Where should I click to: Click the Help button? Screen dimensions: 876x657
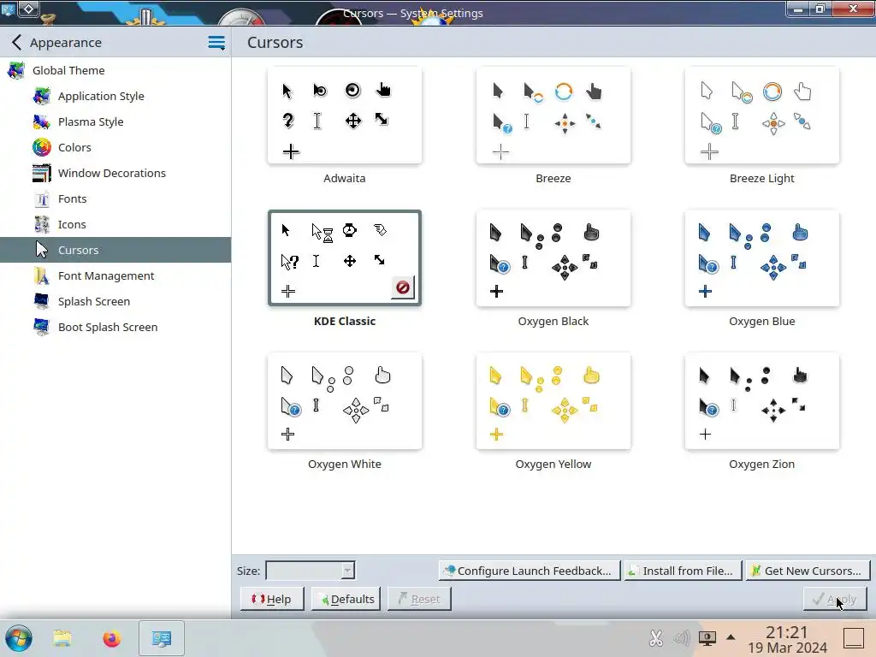click(272, 599)
